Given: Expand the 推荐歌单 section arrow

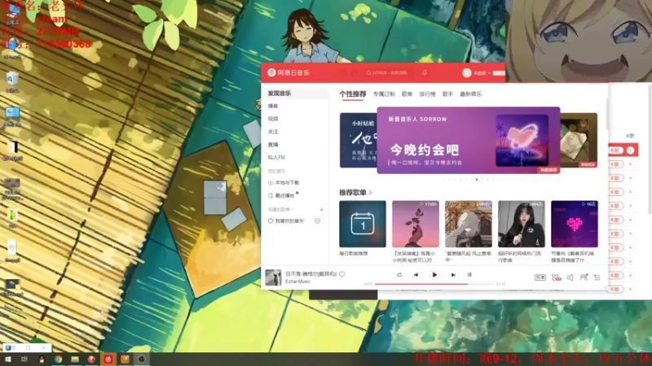Looking at the screenshot, I should coord(370,193).
